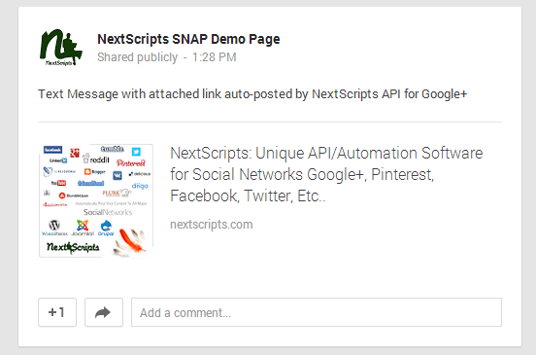
Task: Click the Joomla logo in thumbnail
Action: [x=83, y=226]
